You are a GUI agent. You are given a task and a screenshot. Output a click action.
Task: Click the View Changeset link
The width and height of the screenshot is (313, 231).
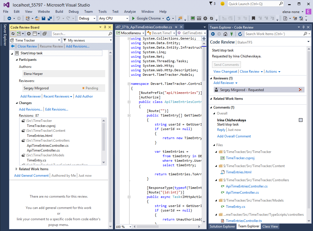pos(225,72)
